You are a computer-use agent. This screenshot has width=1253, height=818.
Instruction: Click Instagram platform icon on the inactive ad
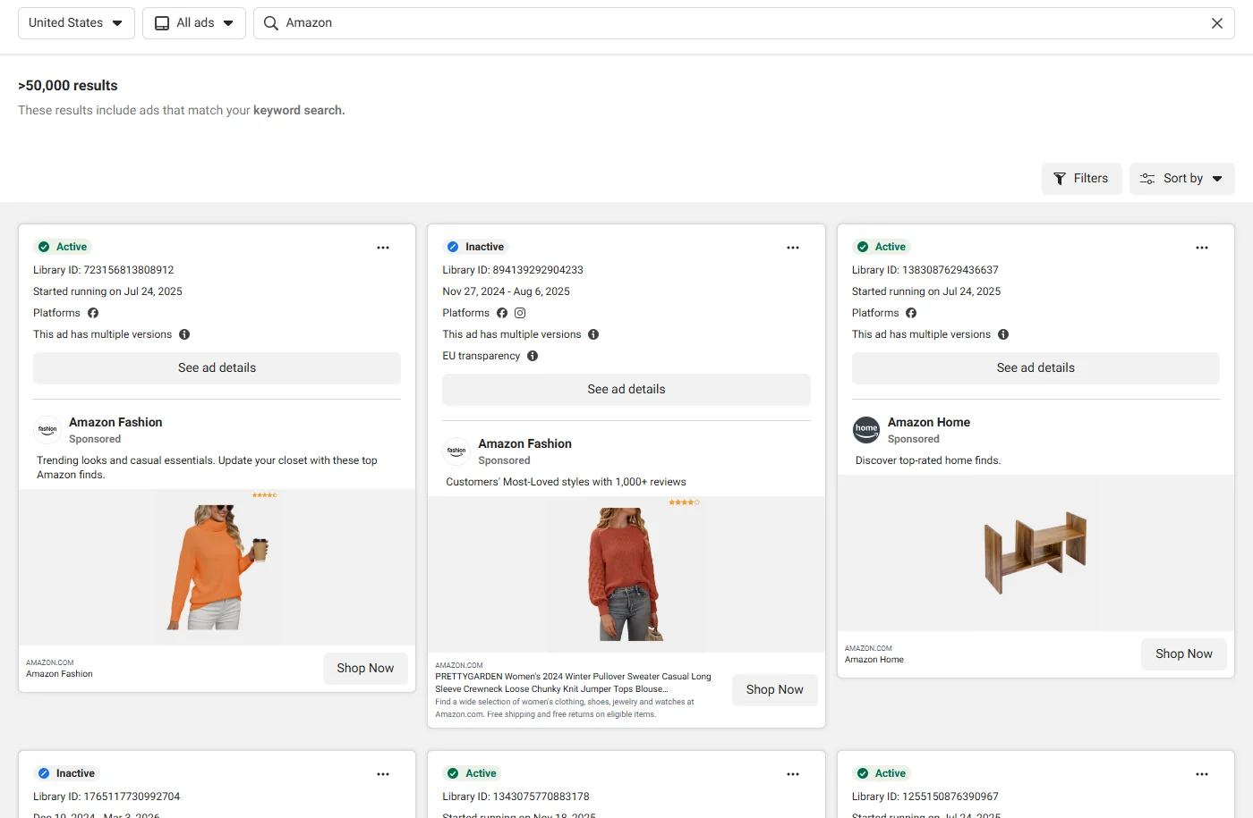520,313
